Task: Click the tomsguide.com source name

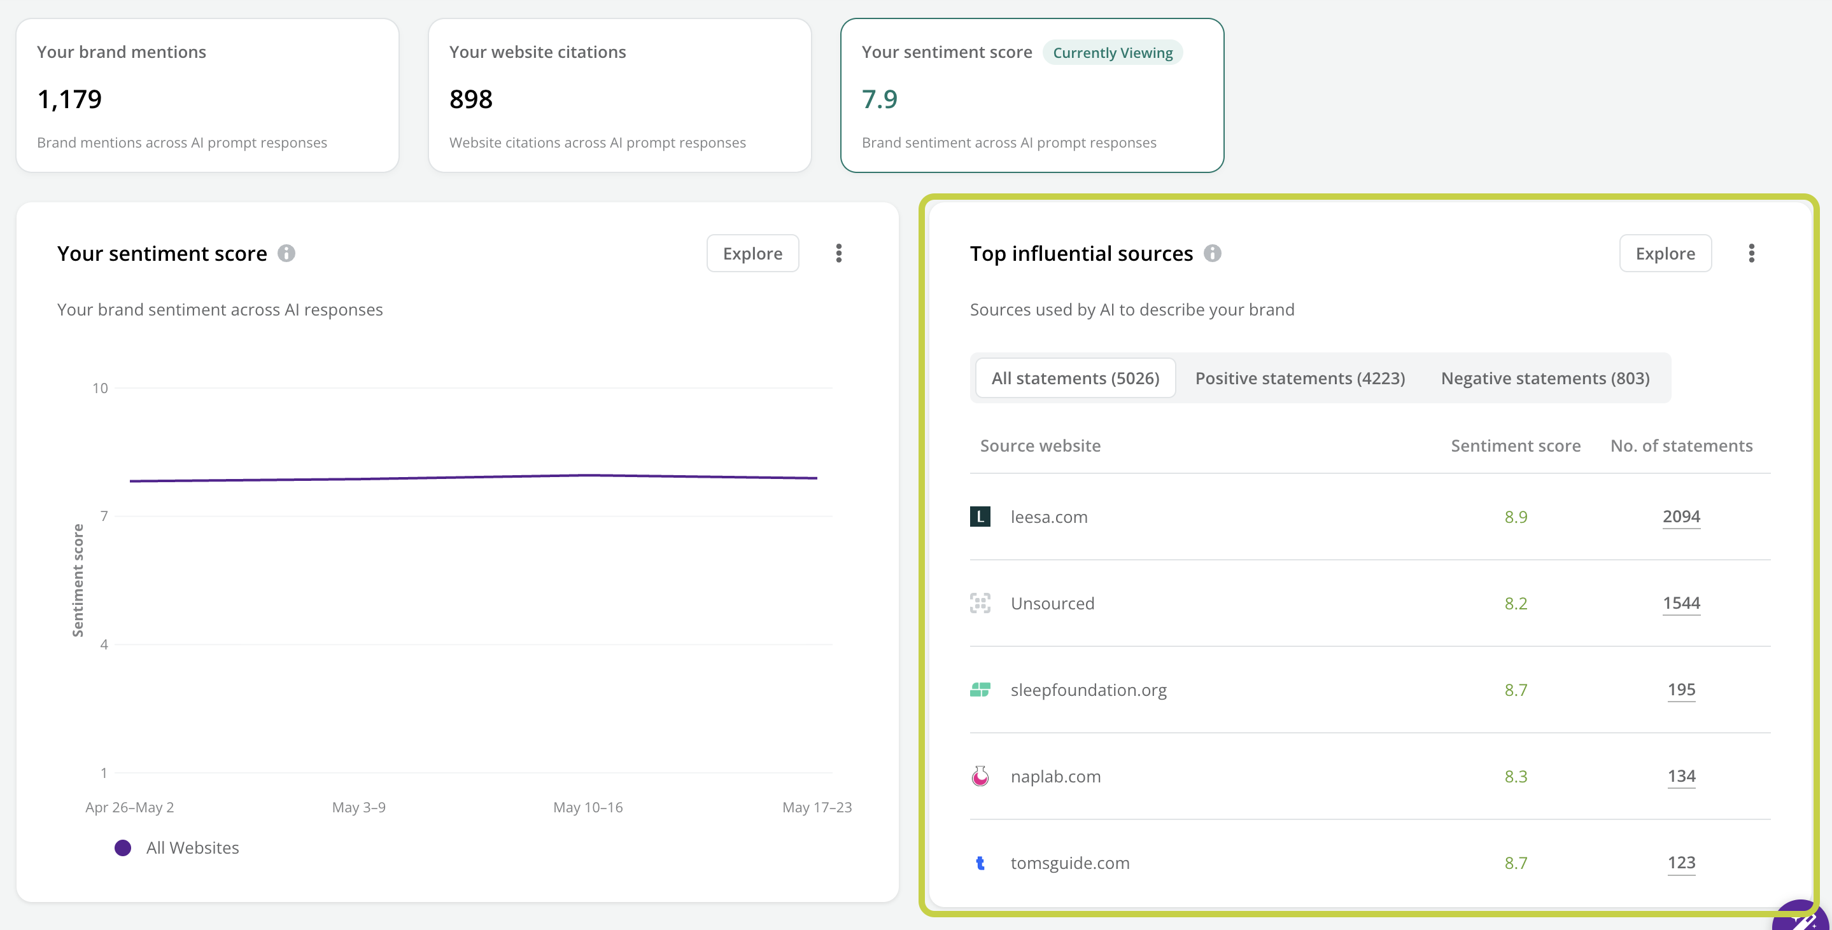Action: click(1069, 863)
